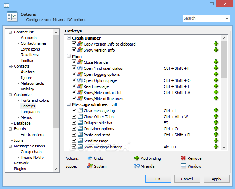
Task: Collapse the Contacts tree node
Action: [10, 66]
